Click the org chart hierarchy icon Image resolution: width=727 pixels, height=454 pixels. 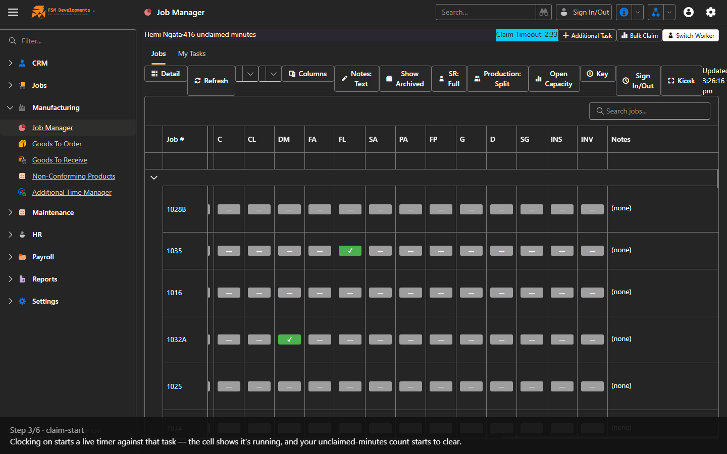(x=655, y=12)
